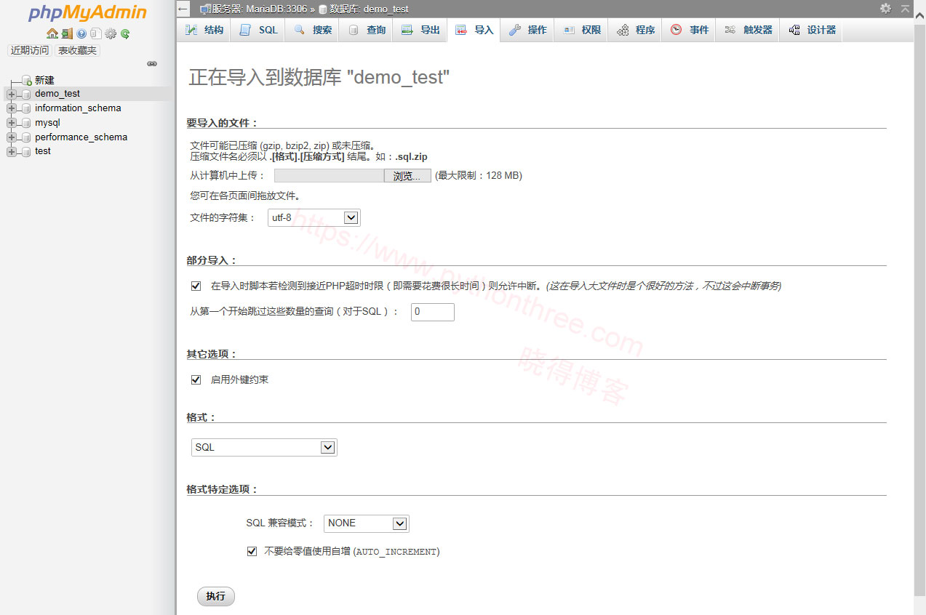This screenshot has width=926, height=615.
Task: Click the 浏览... file browse button
Action: pos(407,176)
